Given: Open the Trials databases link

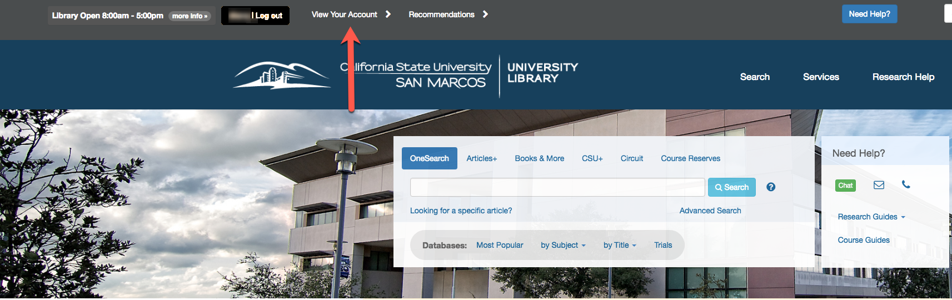Looking at the screenshot, I should coord(663,245).
